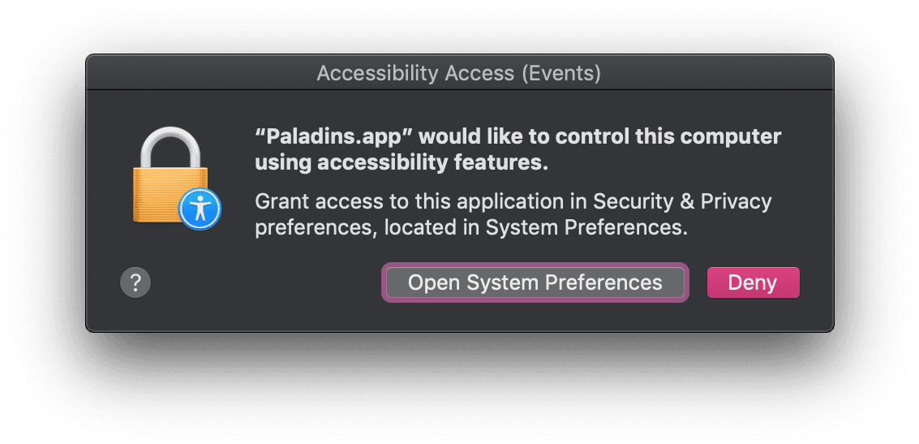Open System Preferences from the dialog
This screenshot has height=444, width=919.
[535, 282]
